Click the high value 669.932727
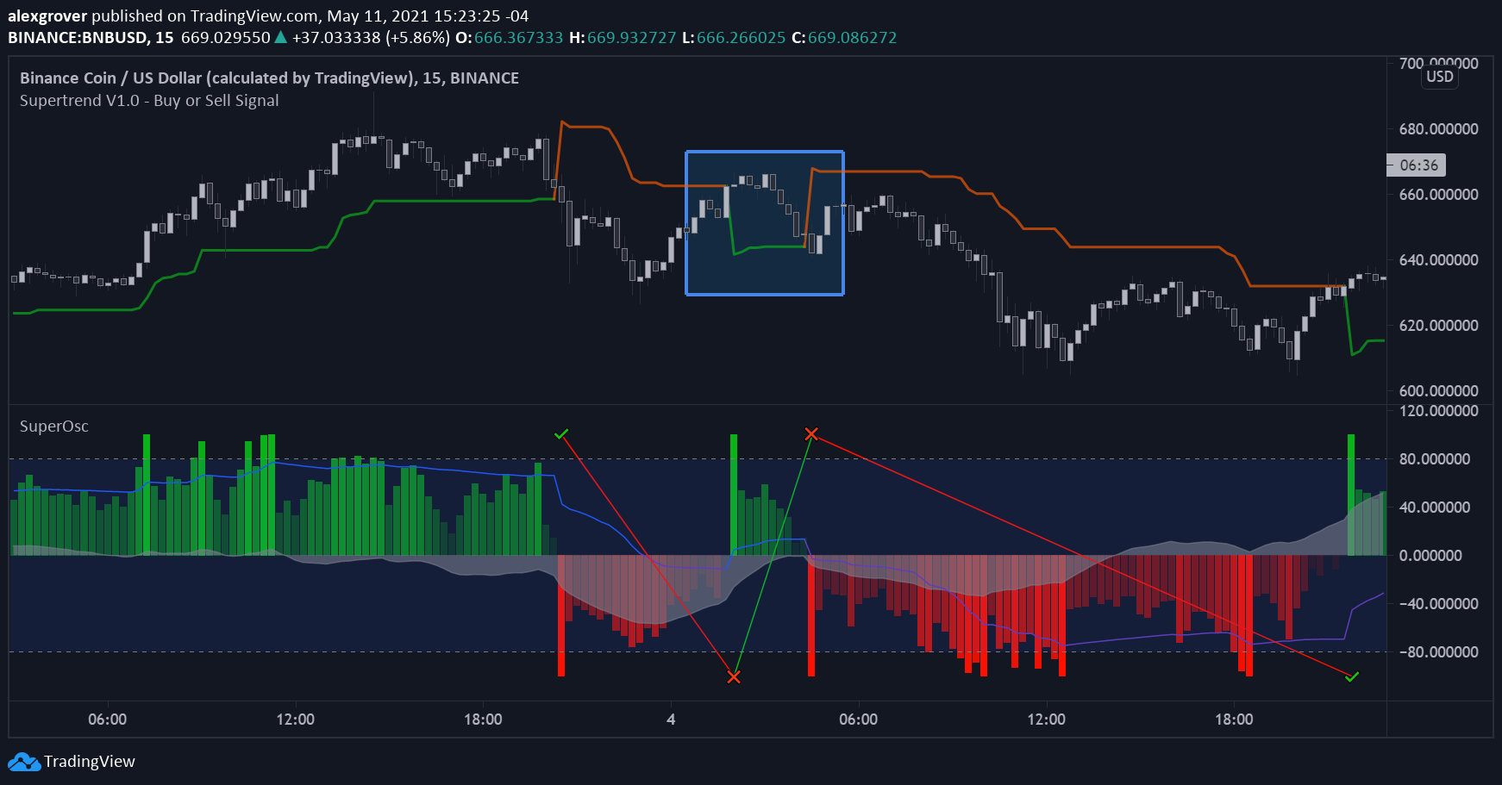Image resolution: width=1502 pixels, height=785 pixels. (632, 37)
